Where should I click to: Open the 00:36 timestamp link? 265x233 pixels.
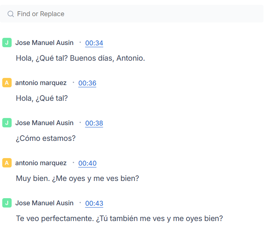pyautogui.click(x=87, y=83)
